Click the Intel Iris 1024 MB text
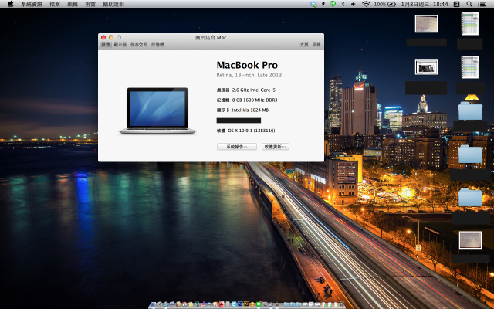Viewport: 494px width, 309px height. (250, 110)
